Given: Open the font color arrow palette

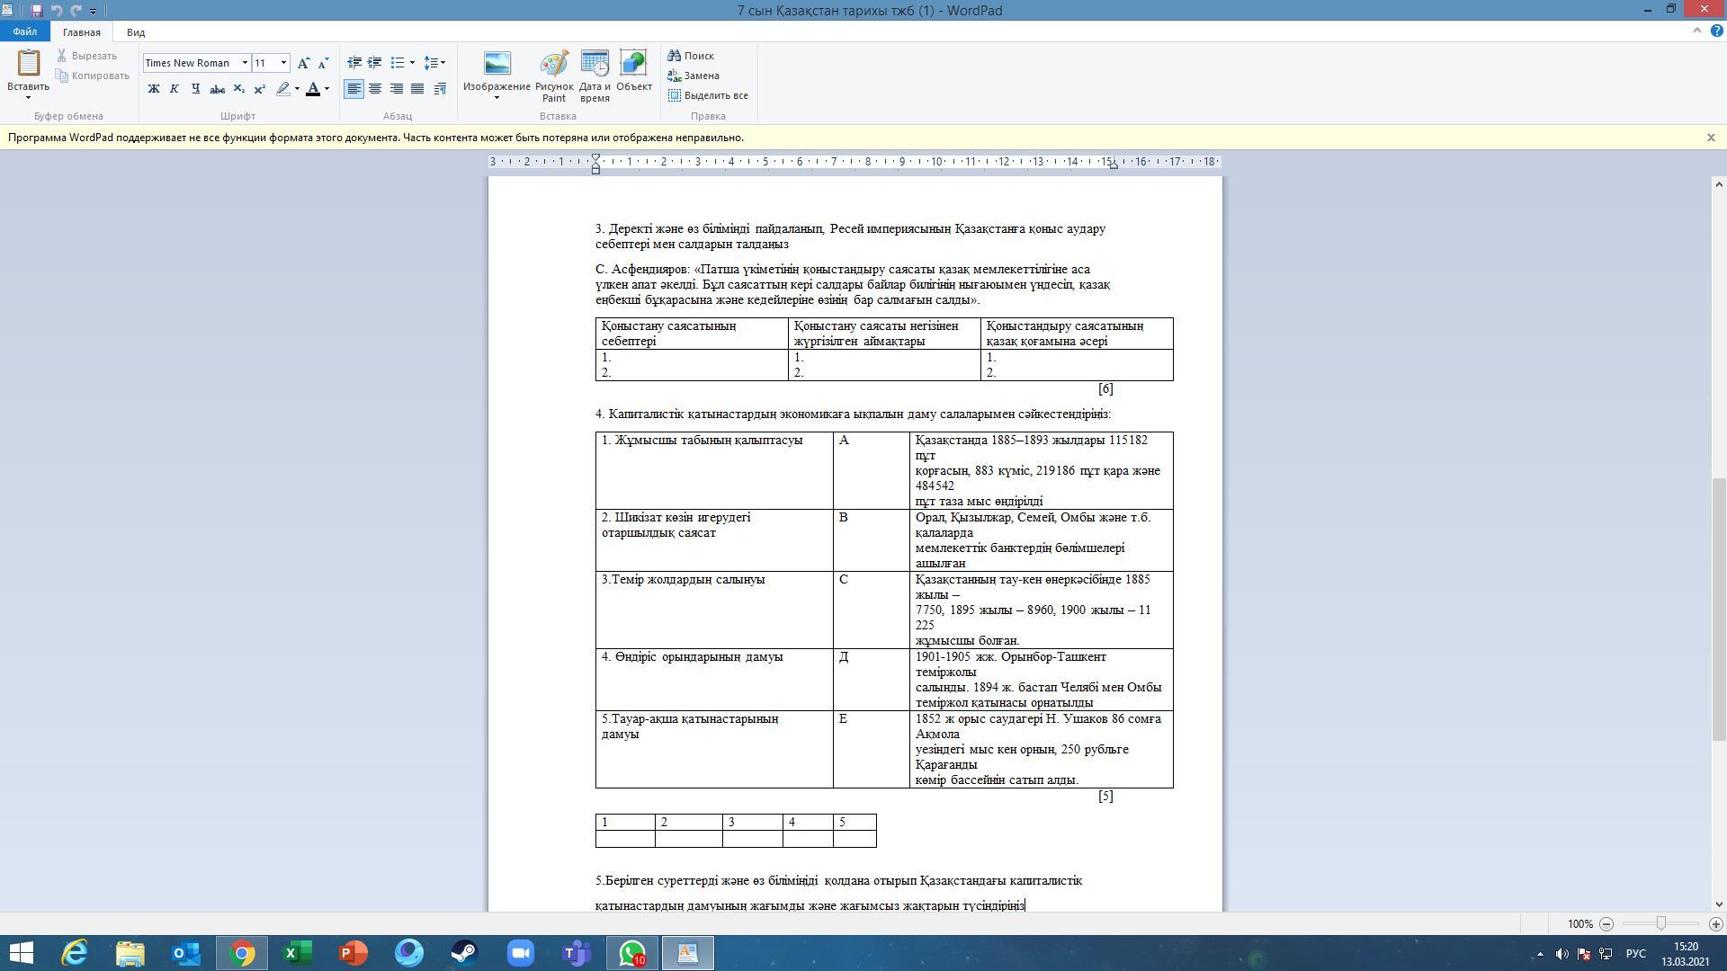Looking at the screenshot, I should 327,89.
